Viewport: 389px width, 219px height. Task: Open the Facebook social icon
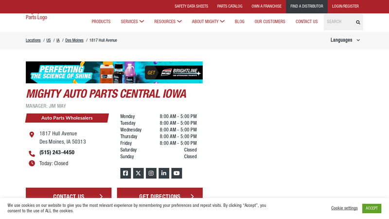click(x=125, y=173)
